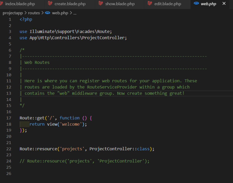
Task: Click the web.php breadcrumb segment
Action: tap(60, 13)
